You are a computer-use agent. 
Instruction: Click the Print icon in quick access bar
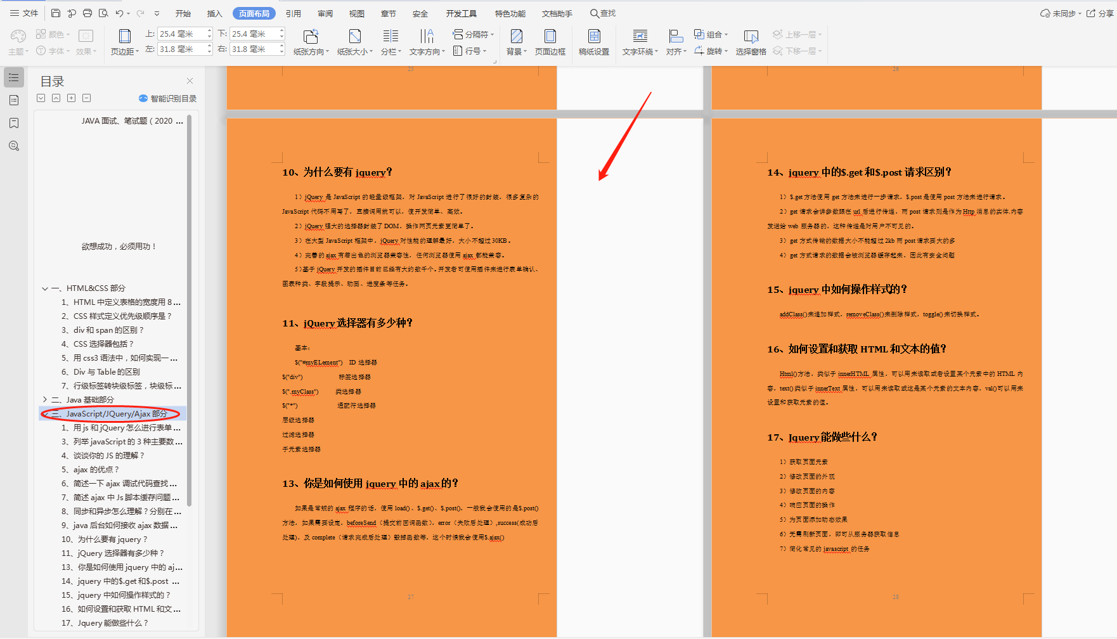tap(87, 13)
